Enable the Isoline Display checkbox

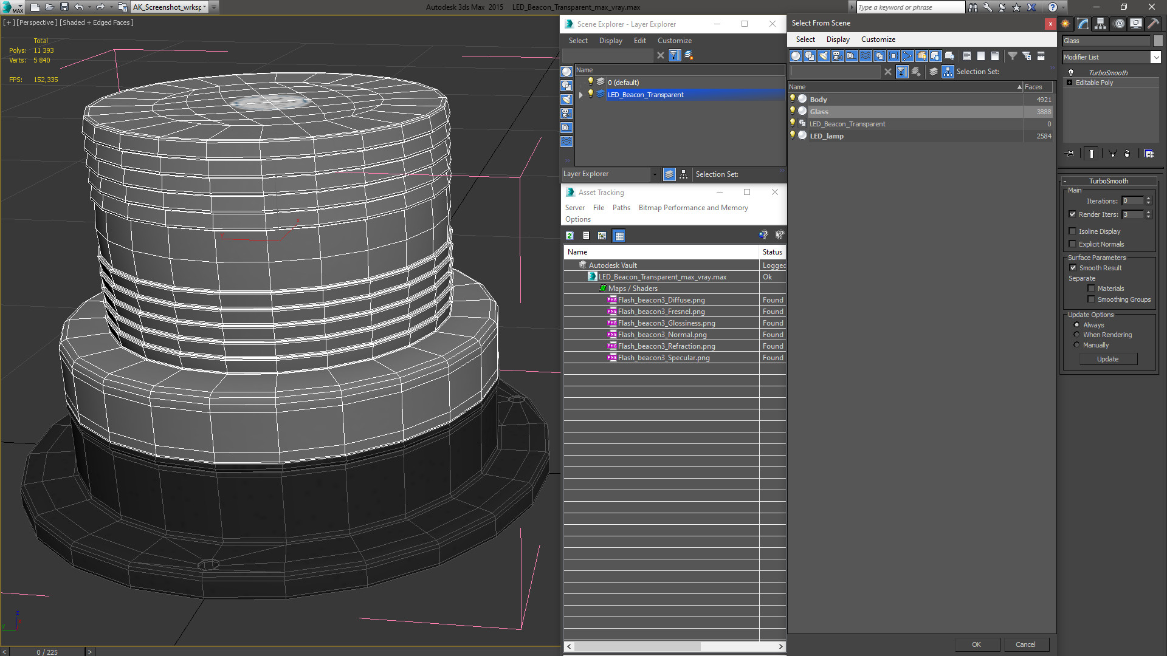click(x=1073, y=231)
